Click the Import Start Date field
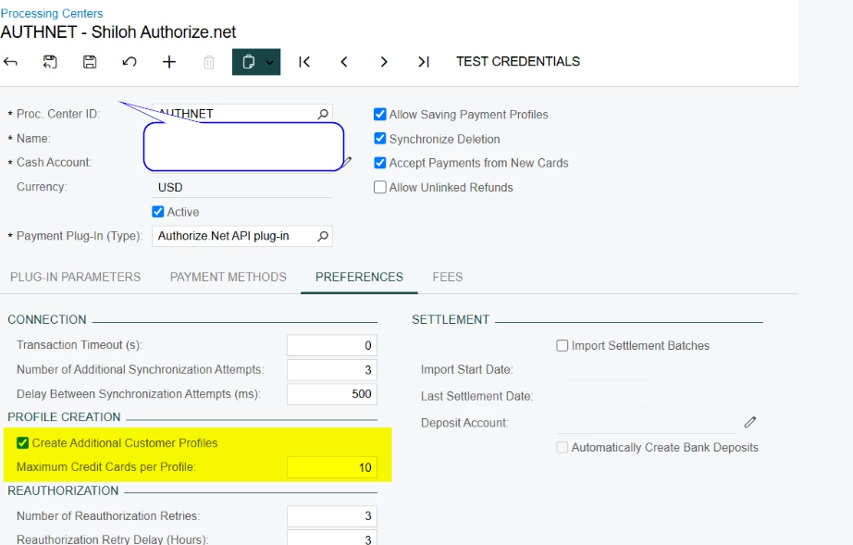This screenshot has width=853, height=545. pos(601,370)
